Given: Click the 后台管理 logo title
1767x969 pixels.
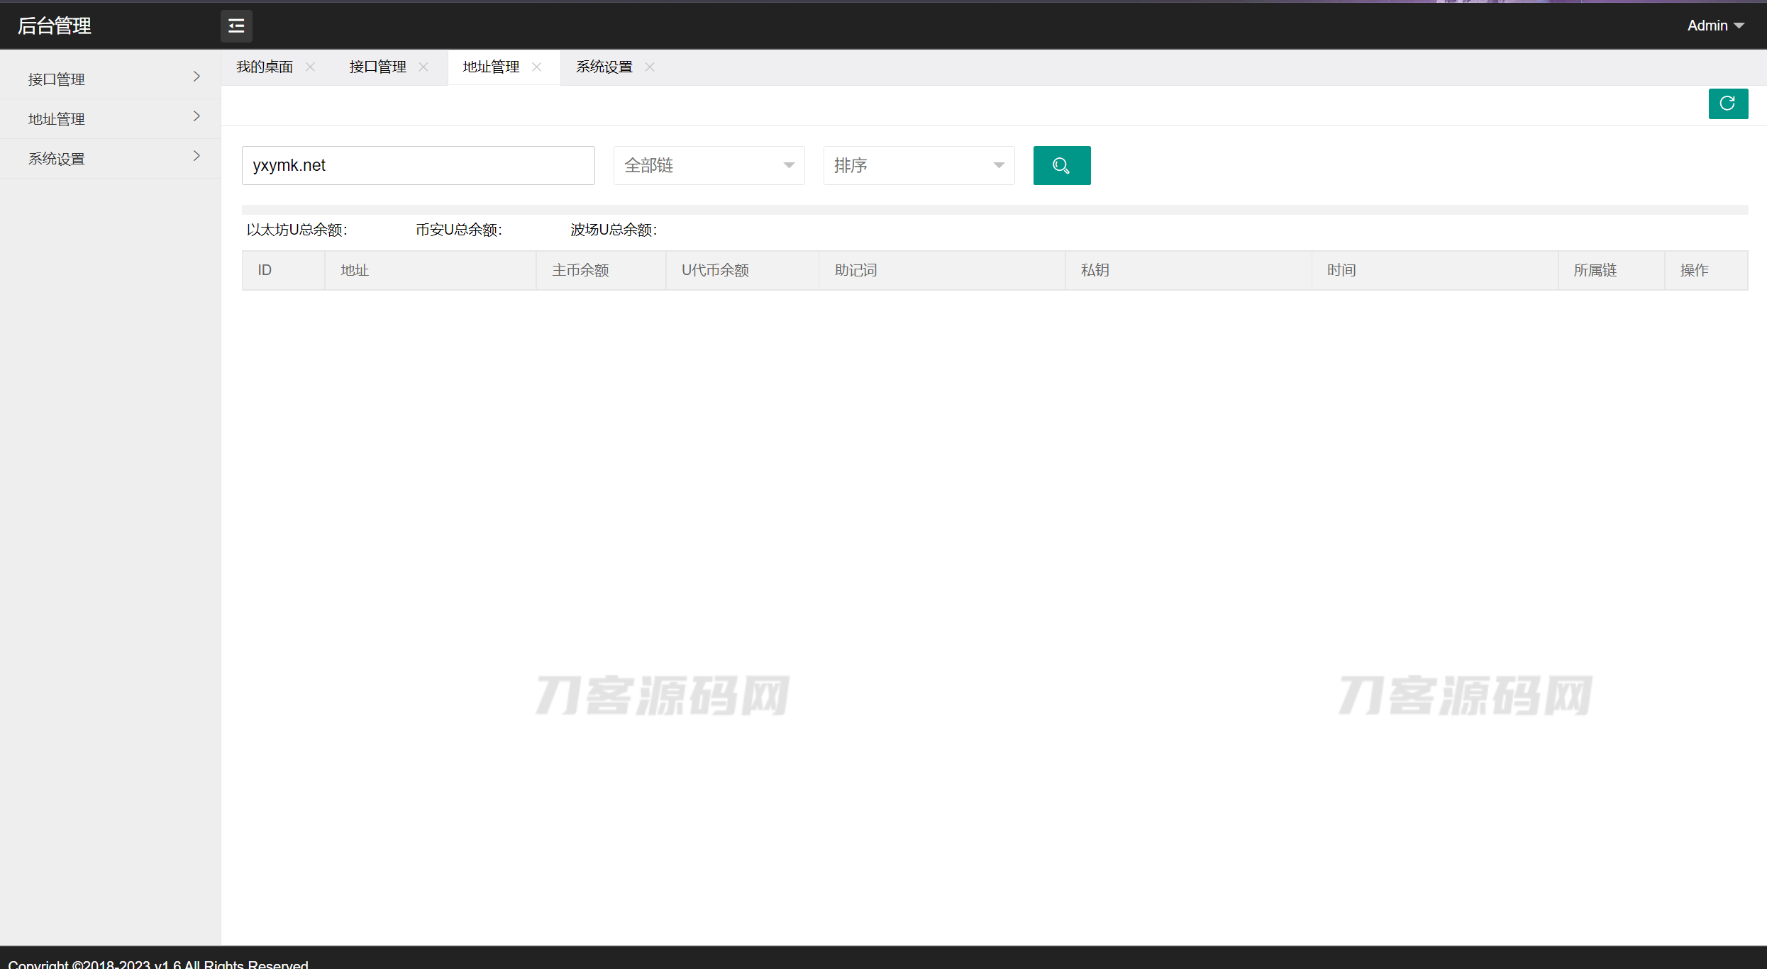Looking at the screenshot, I should 55,26.
